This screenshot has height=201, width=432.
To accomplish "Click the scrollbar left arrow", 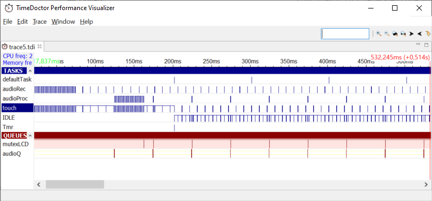I will [x=39, y=184].
